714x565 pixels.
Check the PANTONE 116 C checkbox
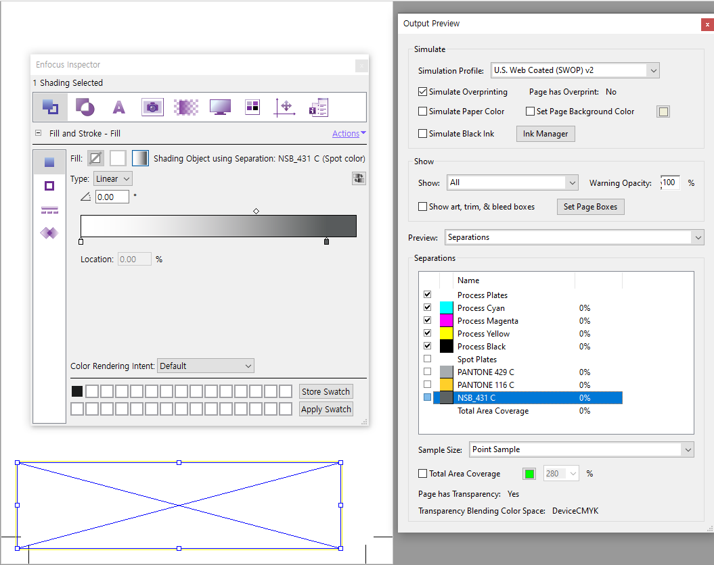pos(427,384)
